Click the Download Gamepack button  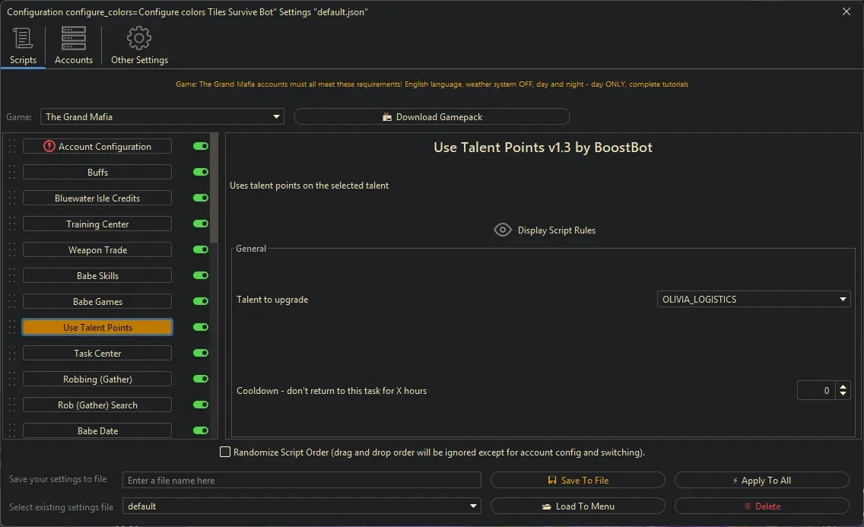431,117
